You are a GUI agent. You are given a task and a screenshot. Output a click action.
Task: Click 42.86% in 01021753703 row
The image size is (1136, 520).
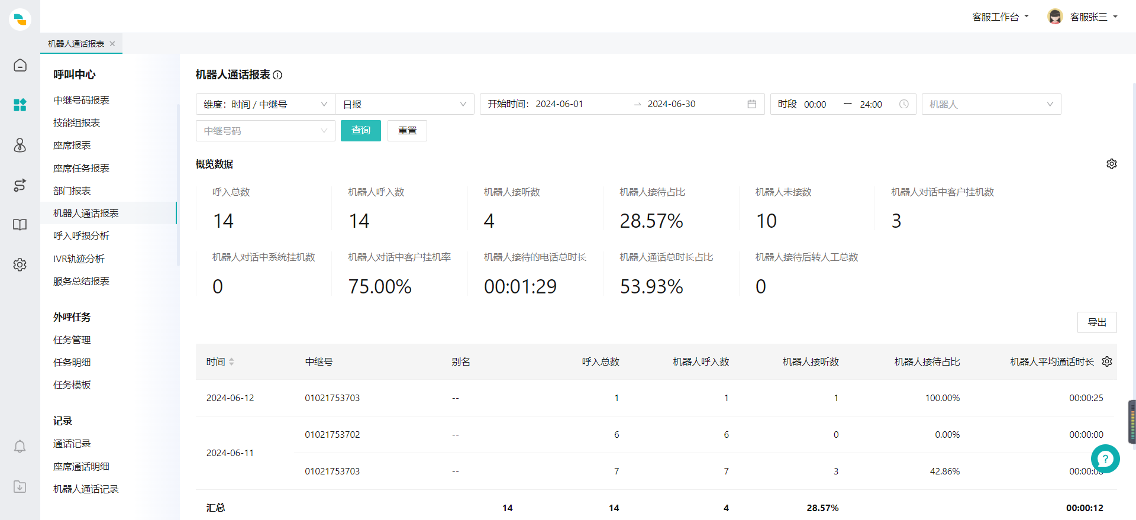click(x=945, y=471)
